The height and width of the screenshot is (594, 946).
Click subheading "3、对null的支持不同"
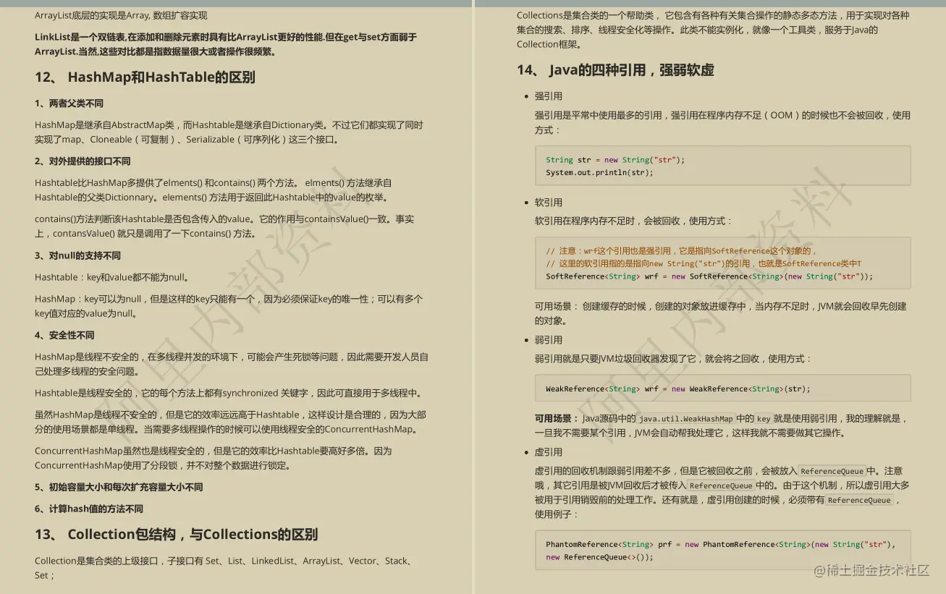(77, 255)
